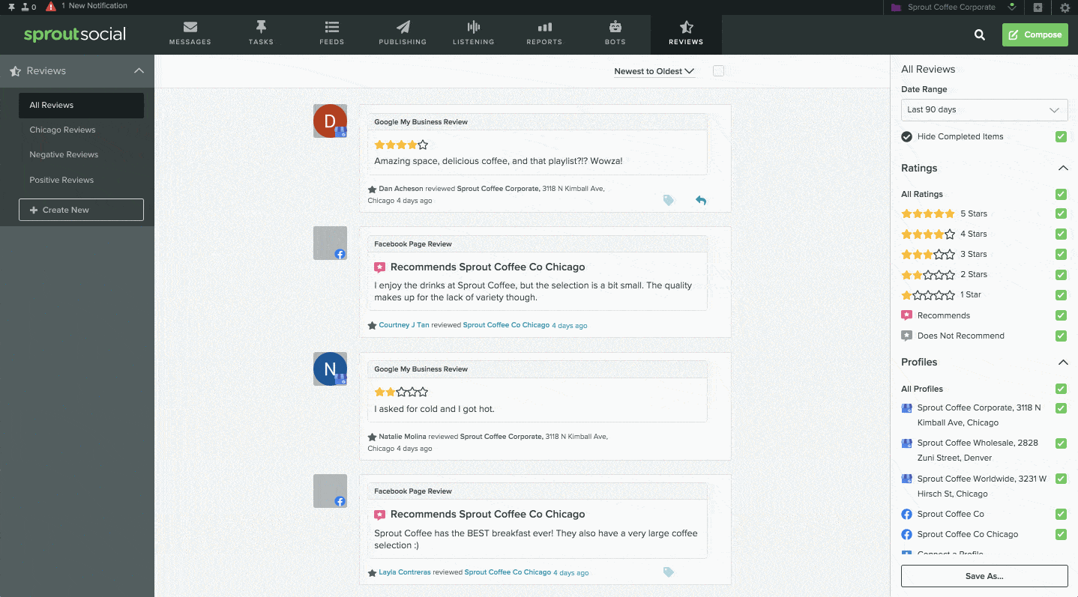Open the Last 90 days date range dropdown

pyautogui.click(x=984, y=109)
